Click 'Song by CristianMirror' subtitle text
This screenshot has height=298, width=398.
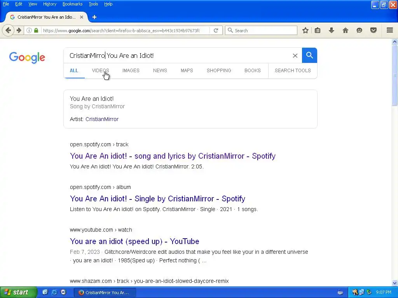[97, 106]
